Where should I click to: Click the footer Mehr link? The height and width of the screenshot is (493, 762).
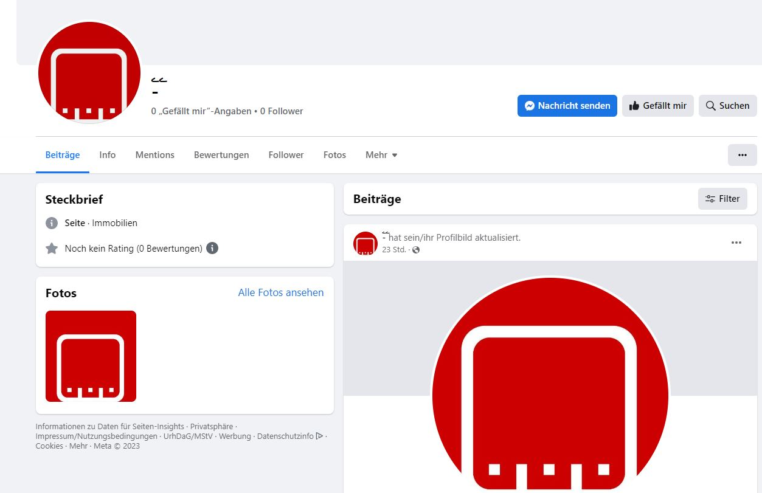78,446
